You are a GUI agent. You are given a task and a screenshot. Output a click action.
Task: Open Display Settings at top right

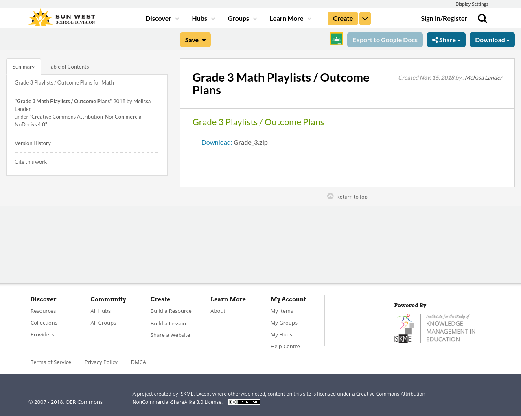point(472,4)
